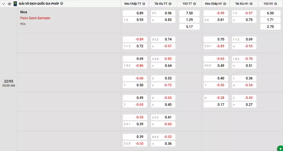The height and width of the screenshot is (151, 283).
Task: Select 1X2 TT odds 7.50 for Nice
Action: (x=189, y=13)
